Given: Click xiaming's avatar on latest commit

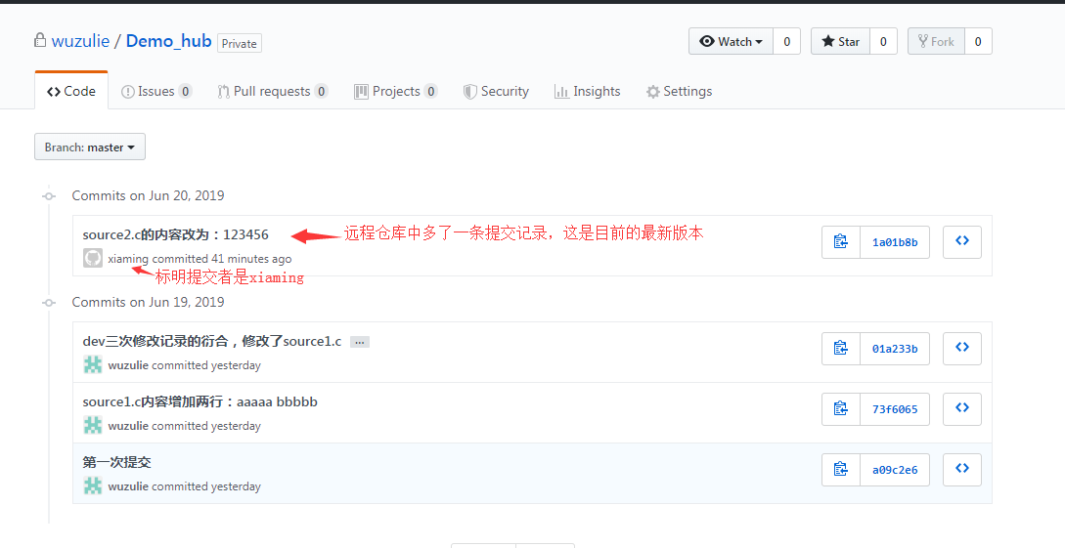Looking at the screenshot, I should coord(92,258).
